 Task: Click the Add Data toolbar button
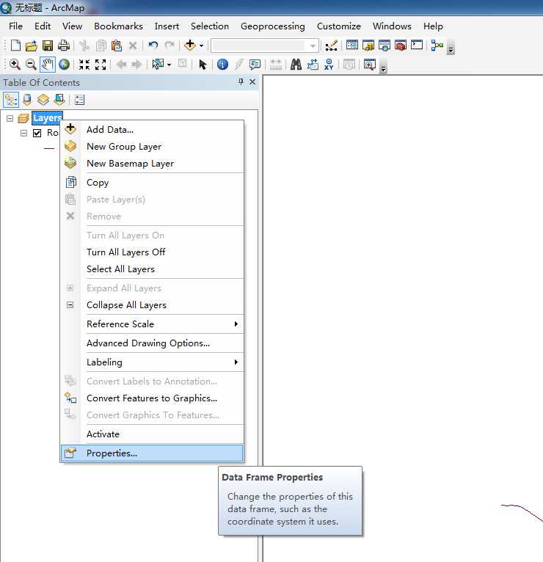(x=189, y=45)
